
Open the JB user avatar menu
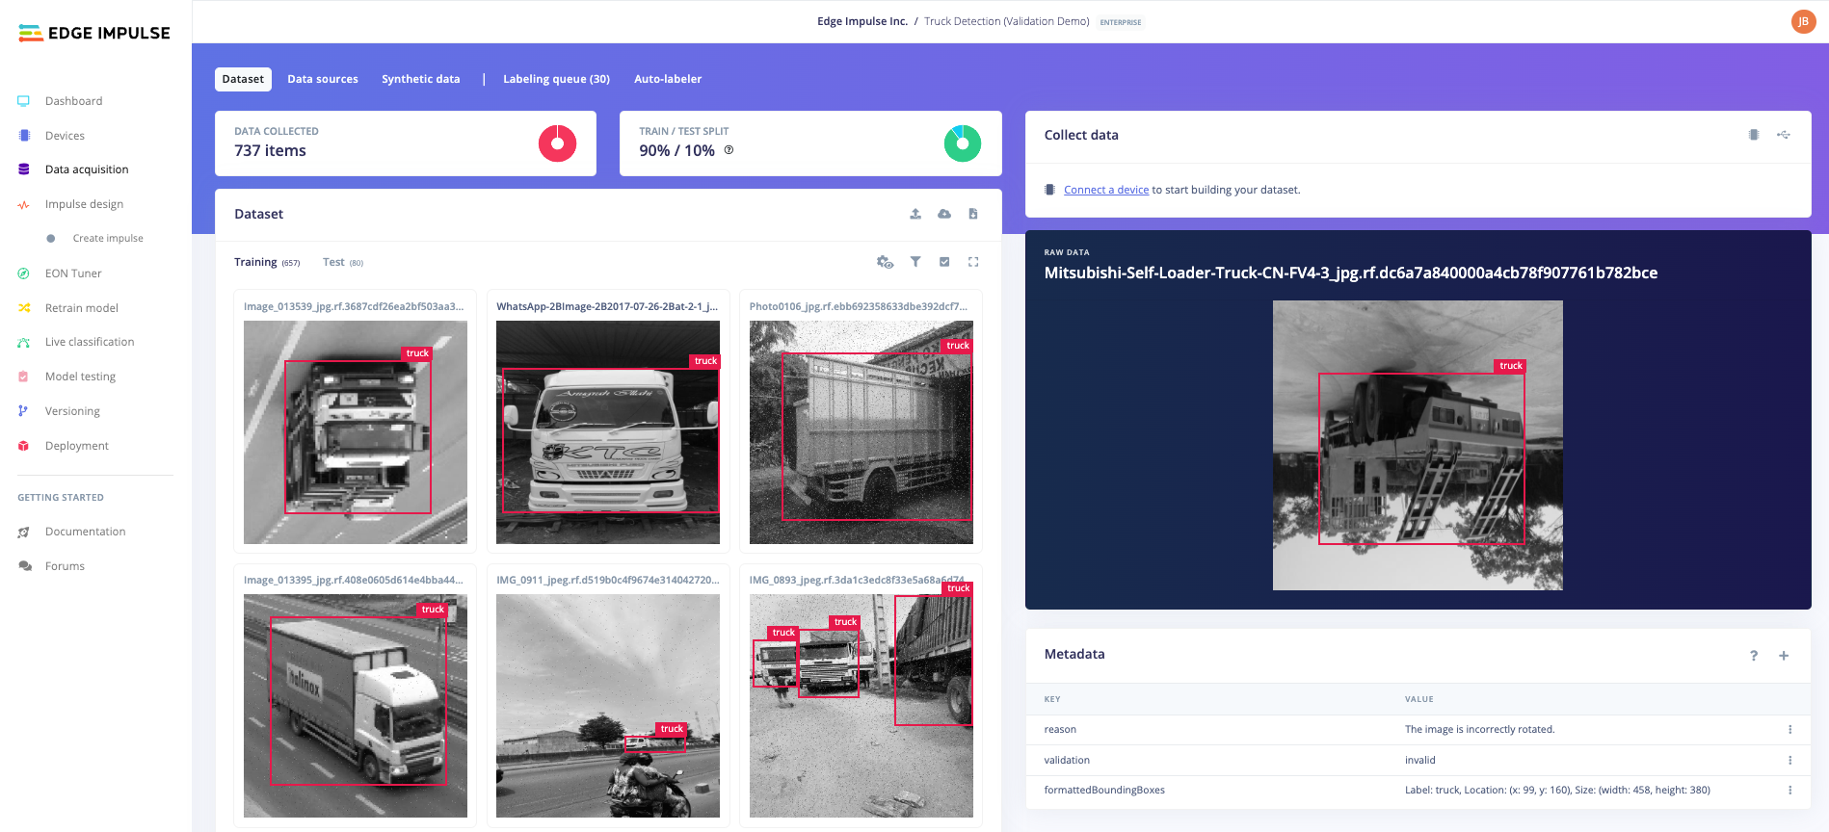(1803, 21)
